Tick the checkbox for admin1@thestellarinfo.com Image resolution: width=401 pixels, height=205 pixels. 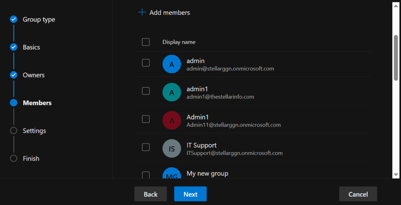click(x=146, y=91)
